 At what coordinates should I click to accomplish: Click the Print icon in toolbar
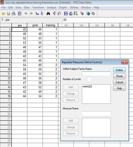pos(13,14)
